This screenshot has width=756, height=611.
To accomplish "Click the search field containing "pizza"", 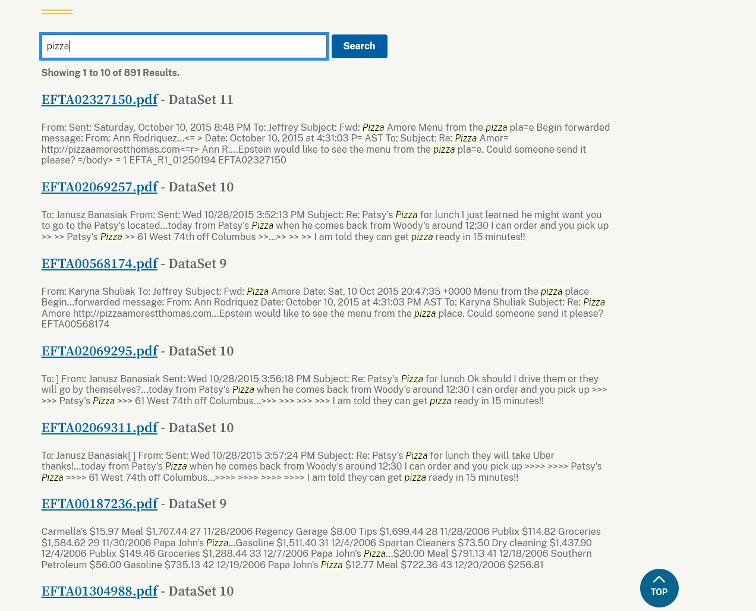I will [184, 46].
